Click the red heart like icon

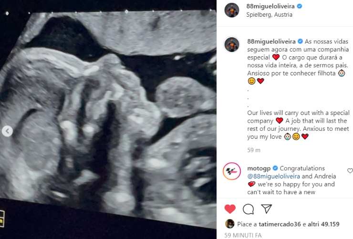click(230, 209)
